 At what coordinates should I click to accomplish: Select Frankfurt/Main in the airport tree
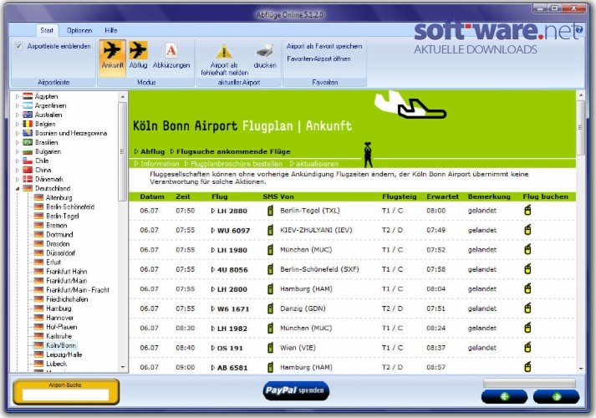[66, 280]
